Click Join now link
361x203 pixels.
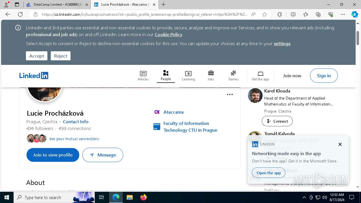[292, 76]
